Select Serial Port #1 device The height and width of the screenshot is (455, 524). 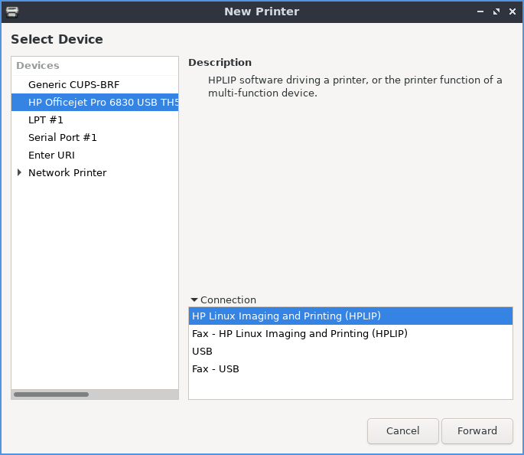point(63,137)
